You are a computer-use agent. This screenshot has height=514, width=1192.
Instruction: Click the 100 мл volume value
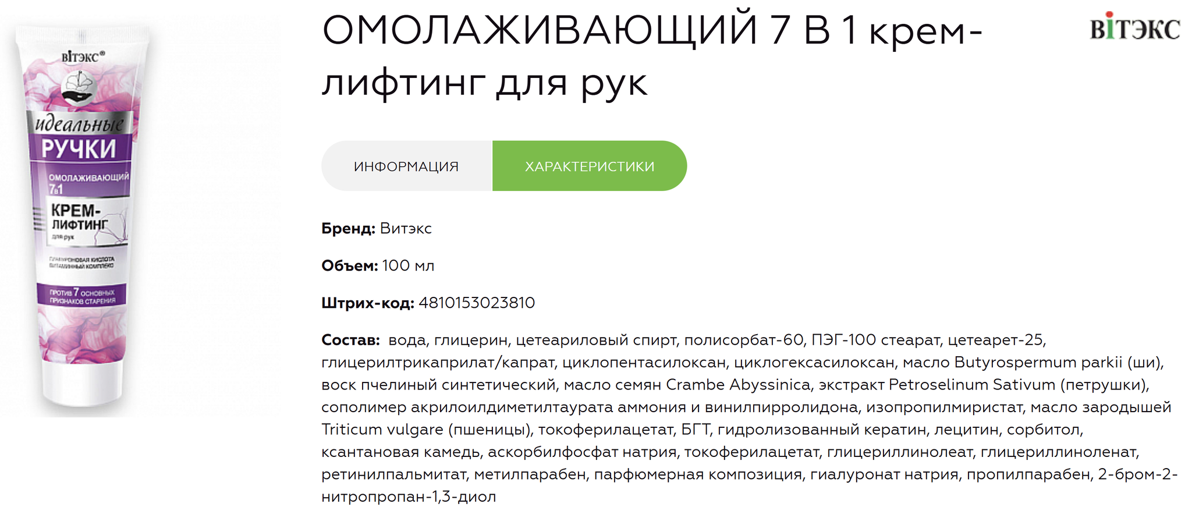point(408,266)
